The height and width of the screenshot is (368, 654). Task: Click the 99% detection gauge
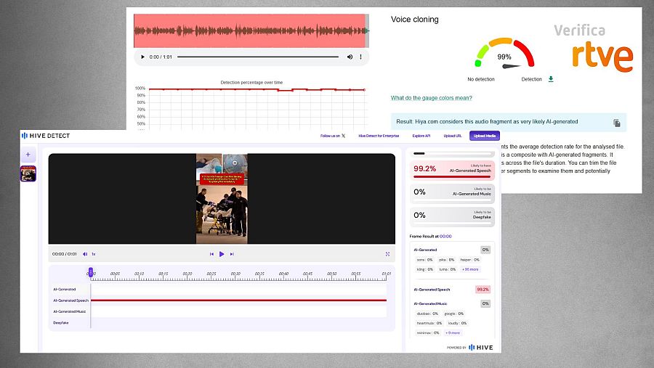(x=504, y=53)
